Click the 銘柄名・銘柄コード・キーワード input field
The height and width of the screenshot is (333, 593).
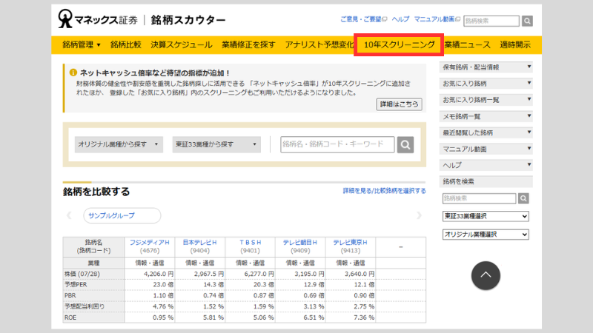pyautogui.click(x=337, y=144)
